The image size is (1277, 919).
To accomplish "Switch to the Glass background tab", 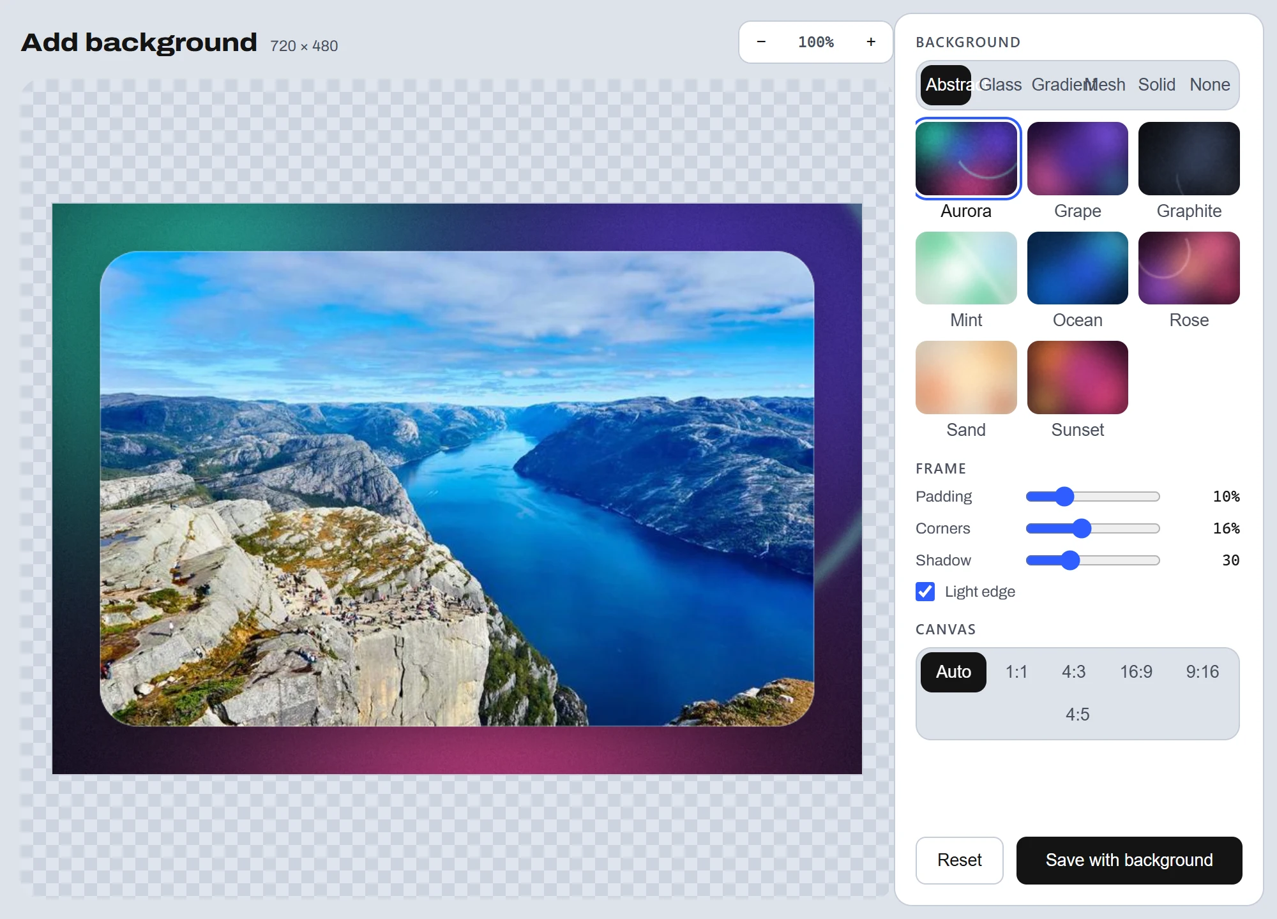I will (x=1000, y=85).
